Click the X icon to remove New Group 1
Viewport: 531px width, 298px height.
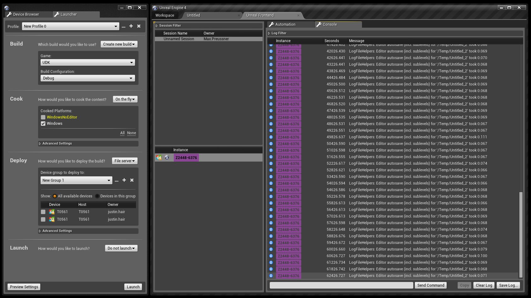tap(132, 180)
